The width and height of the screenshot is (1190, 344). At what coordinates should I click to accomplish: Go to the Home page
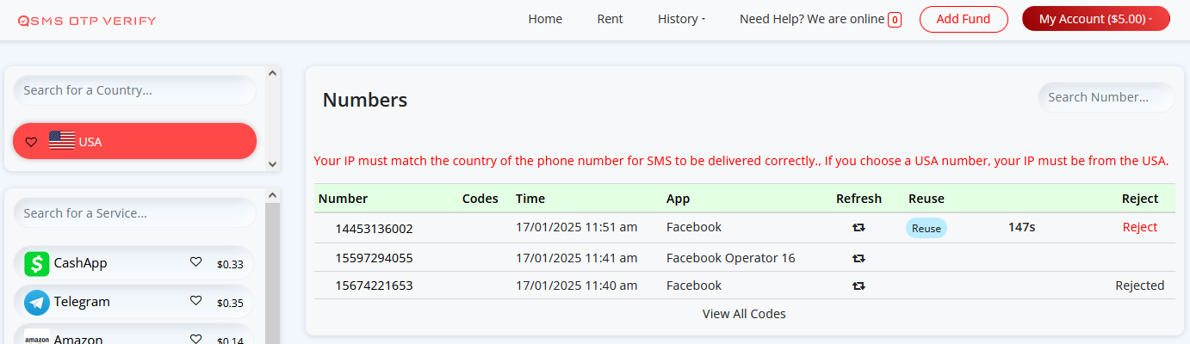[545, 19]
